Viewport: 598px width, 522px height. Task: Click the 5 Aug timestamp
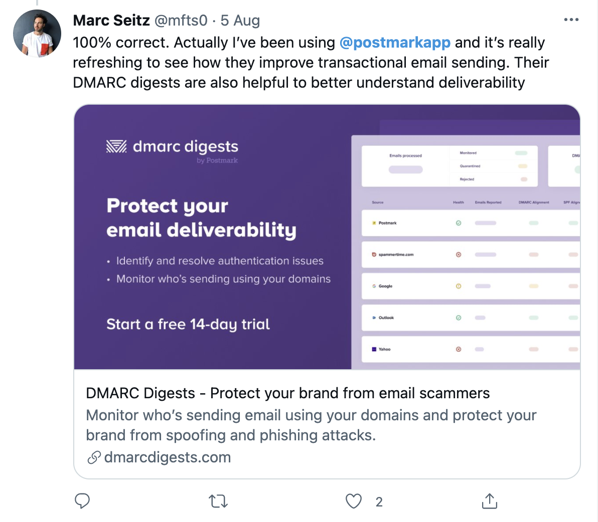[x=240, y=21]
